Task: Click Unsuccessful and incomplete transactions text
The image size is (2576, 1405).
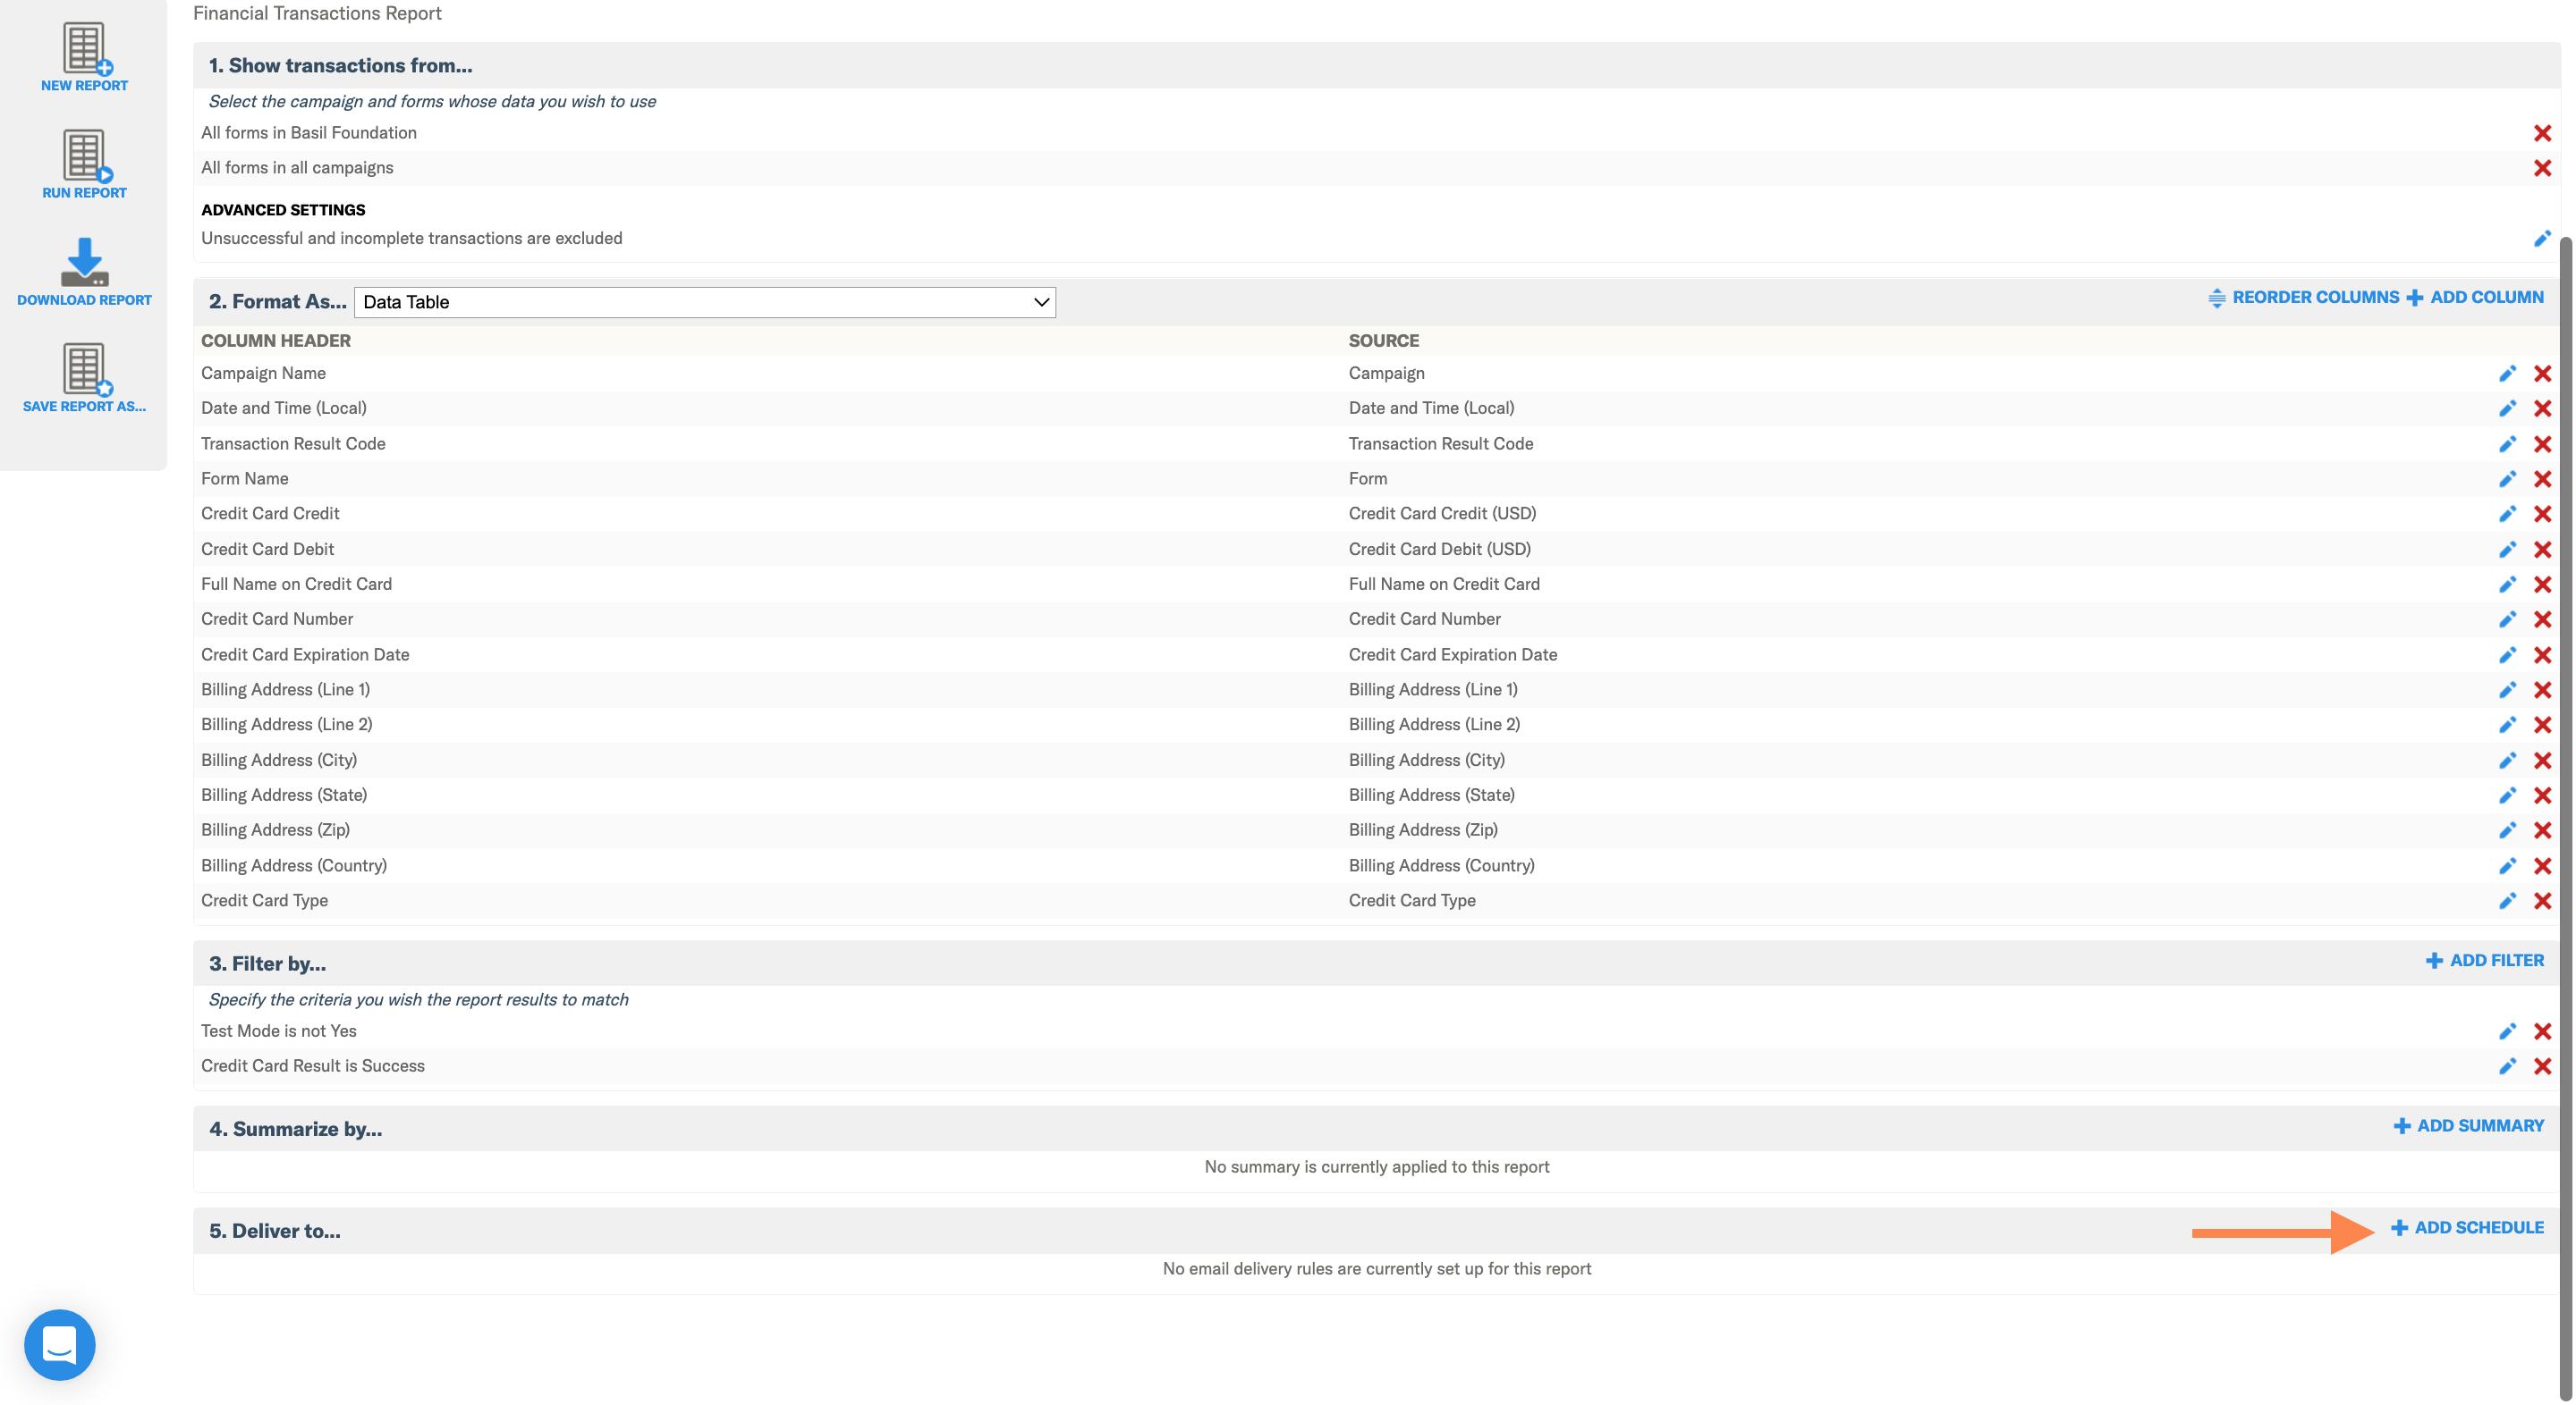Action: point(411,238)
